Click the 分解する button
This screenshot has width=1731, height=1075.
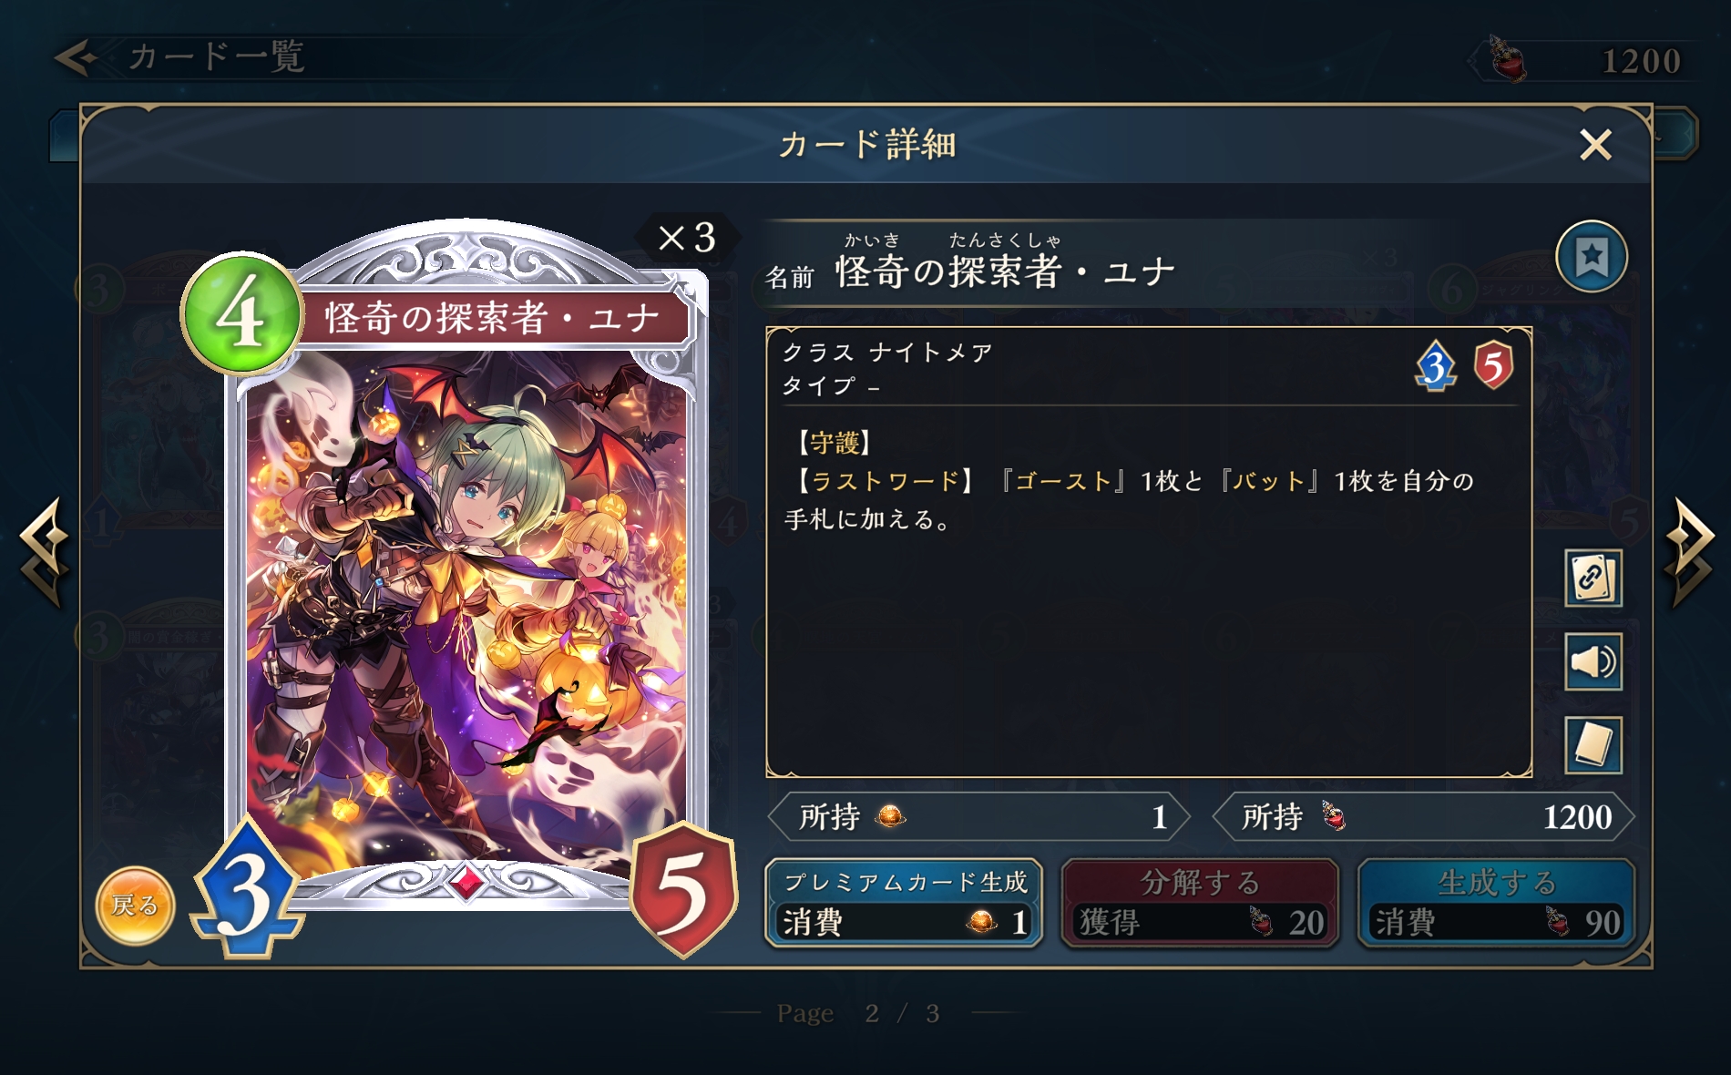(x=1200, y=903)
